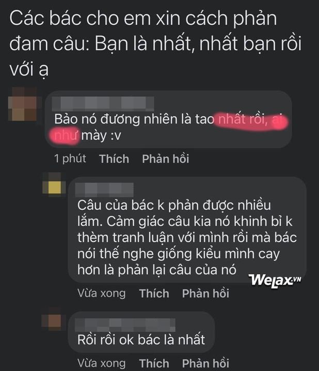Click the comment bubble 'Rồi rồi ok bác là nhất'

141,332
